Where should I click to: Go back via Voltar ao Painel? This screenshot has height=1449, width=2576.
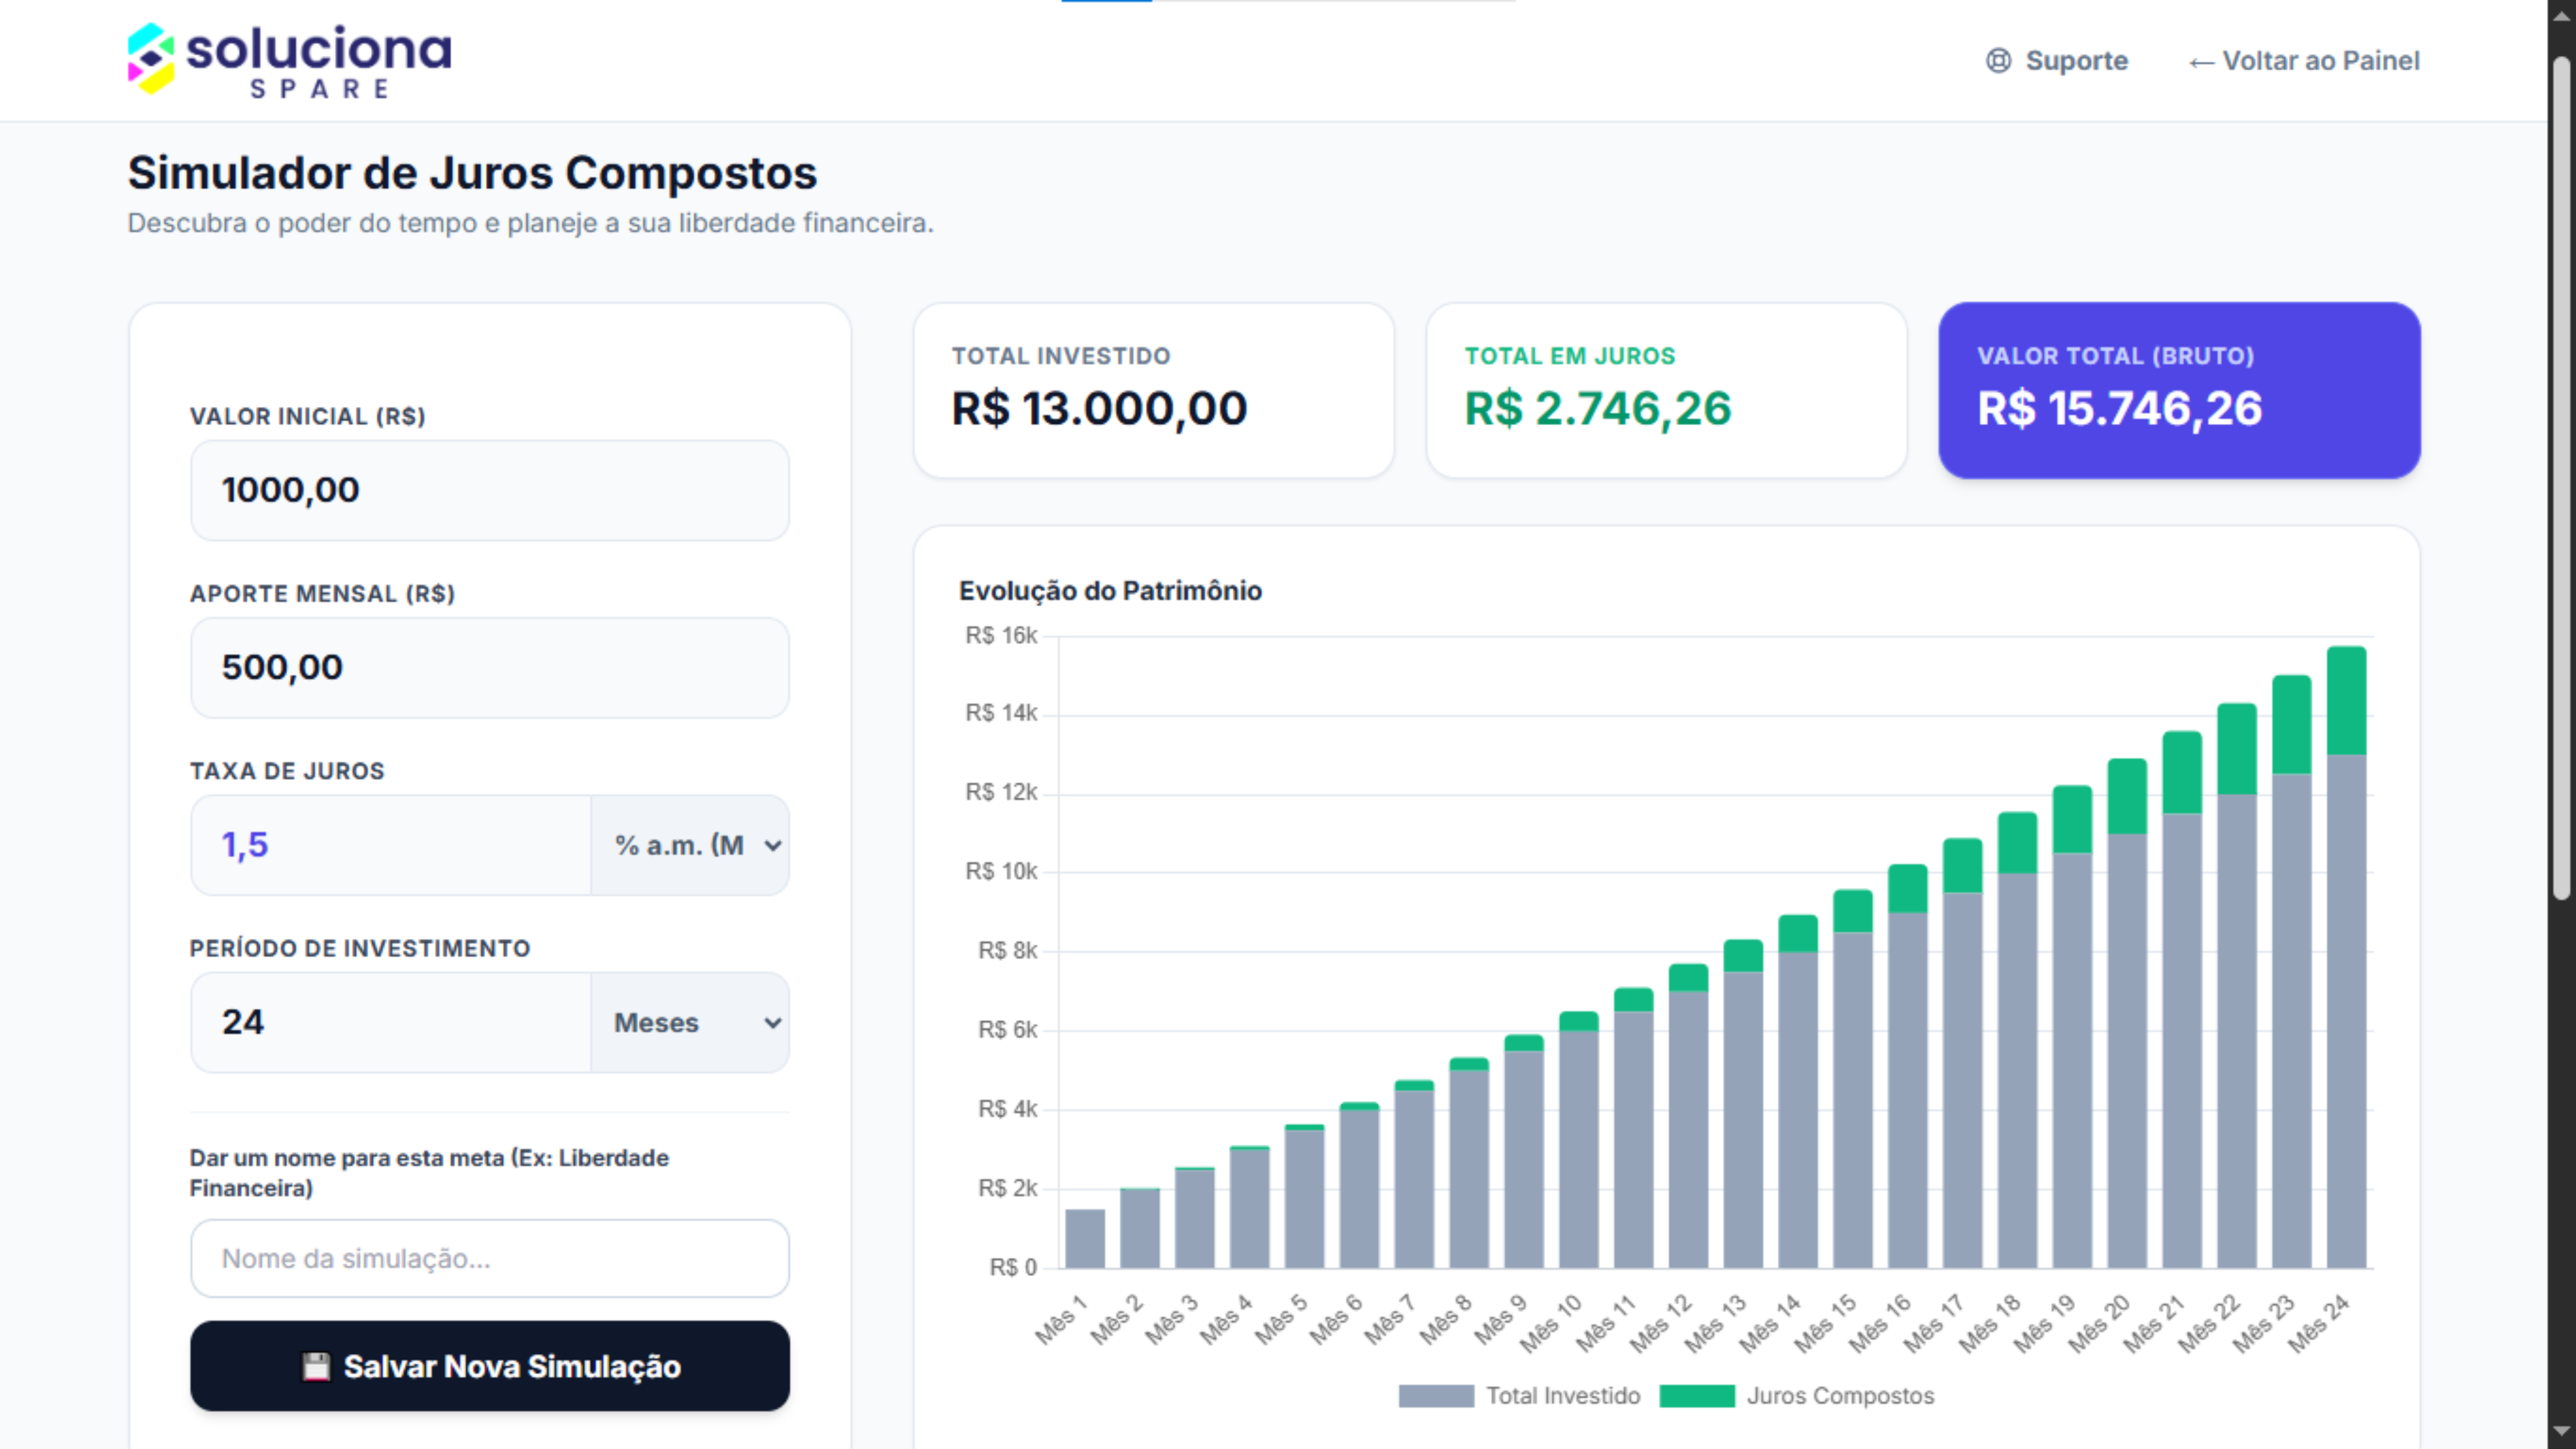click(x=2320, y=61)
